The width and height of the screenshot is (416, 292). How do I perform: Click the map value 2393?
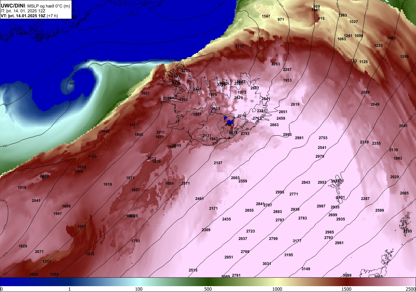coord(245,134)
